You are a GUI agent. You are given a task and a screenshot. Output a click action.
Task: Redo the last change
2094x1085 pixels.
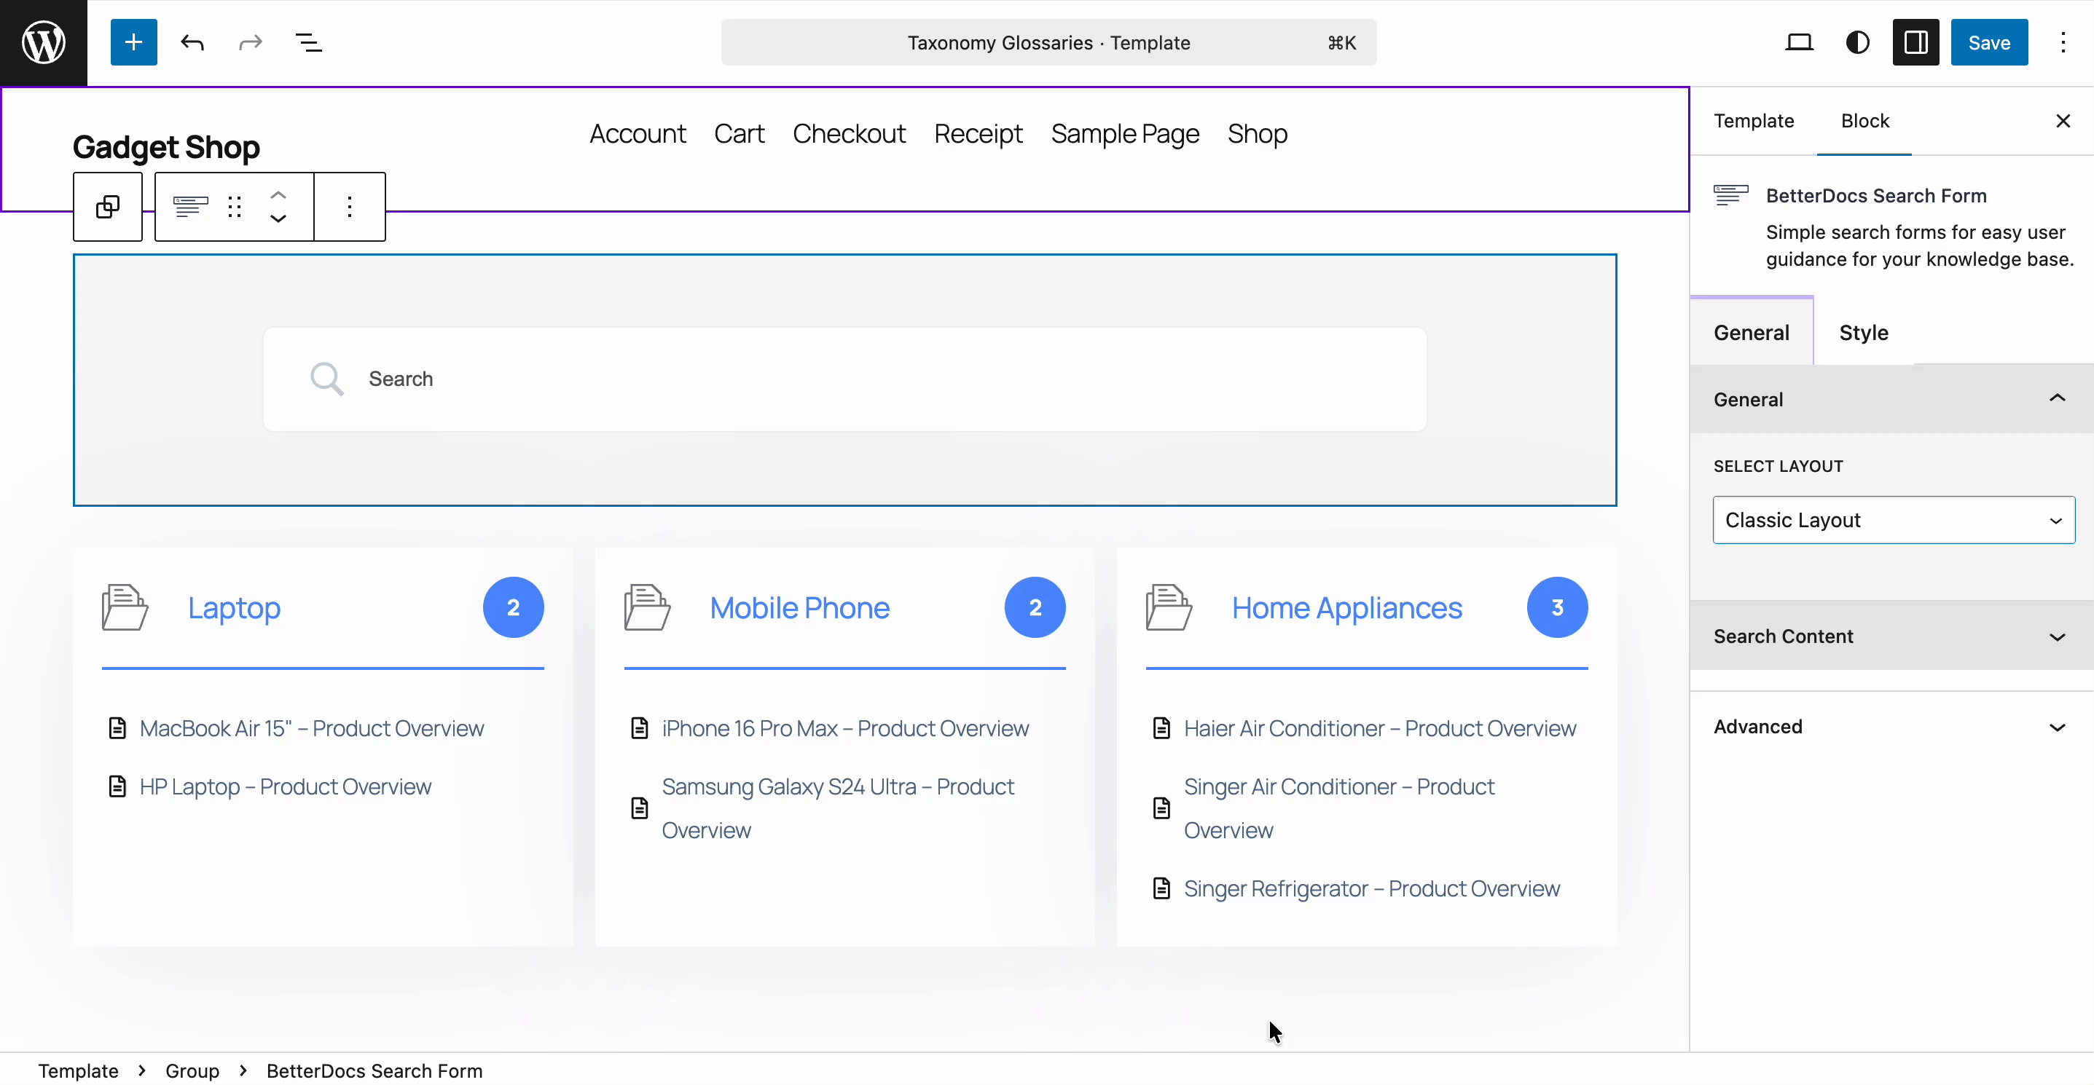(248, 42)
